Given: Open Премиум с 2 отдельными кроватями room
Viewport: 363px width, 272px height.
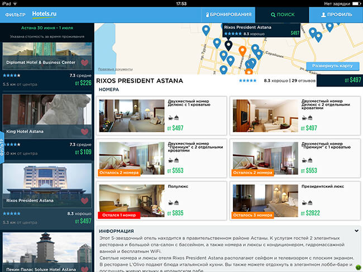Looking at the screenshot, I should [161, 158].
